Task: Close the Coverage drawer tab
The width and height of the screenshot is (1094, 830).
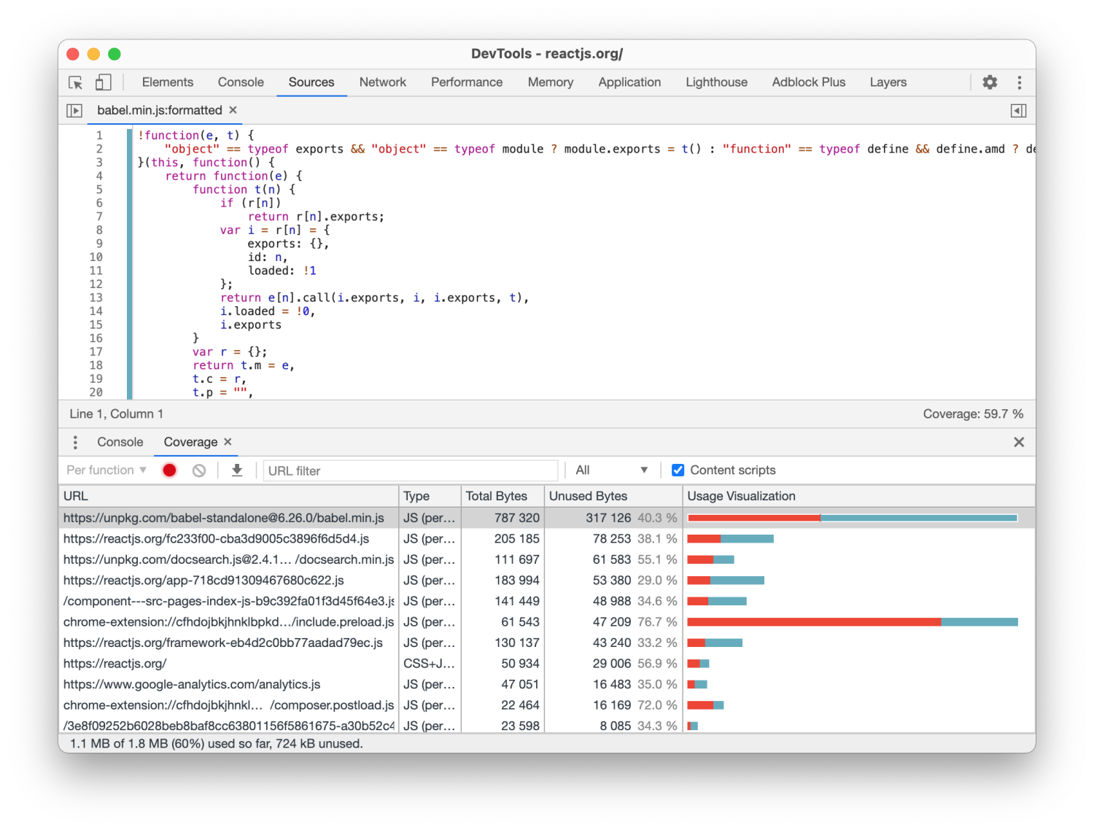Action: coord(228,442)
